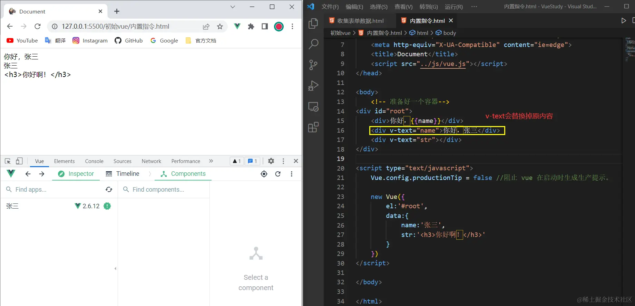Open Run and Debug view in VS Code

[x=313, y=86]
